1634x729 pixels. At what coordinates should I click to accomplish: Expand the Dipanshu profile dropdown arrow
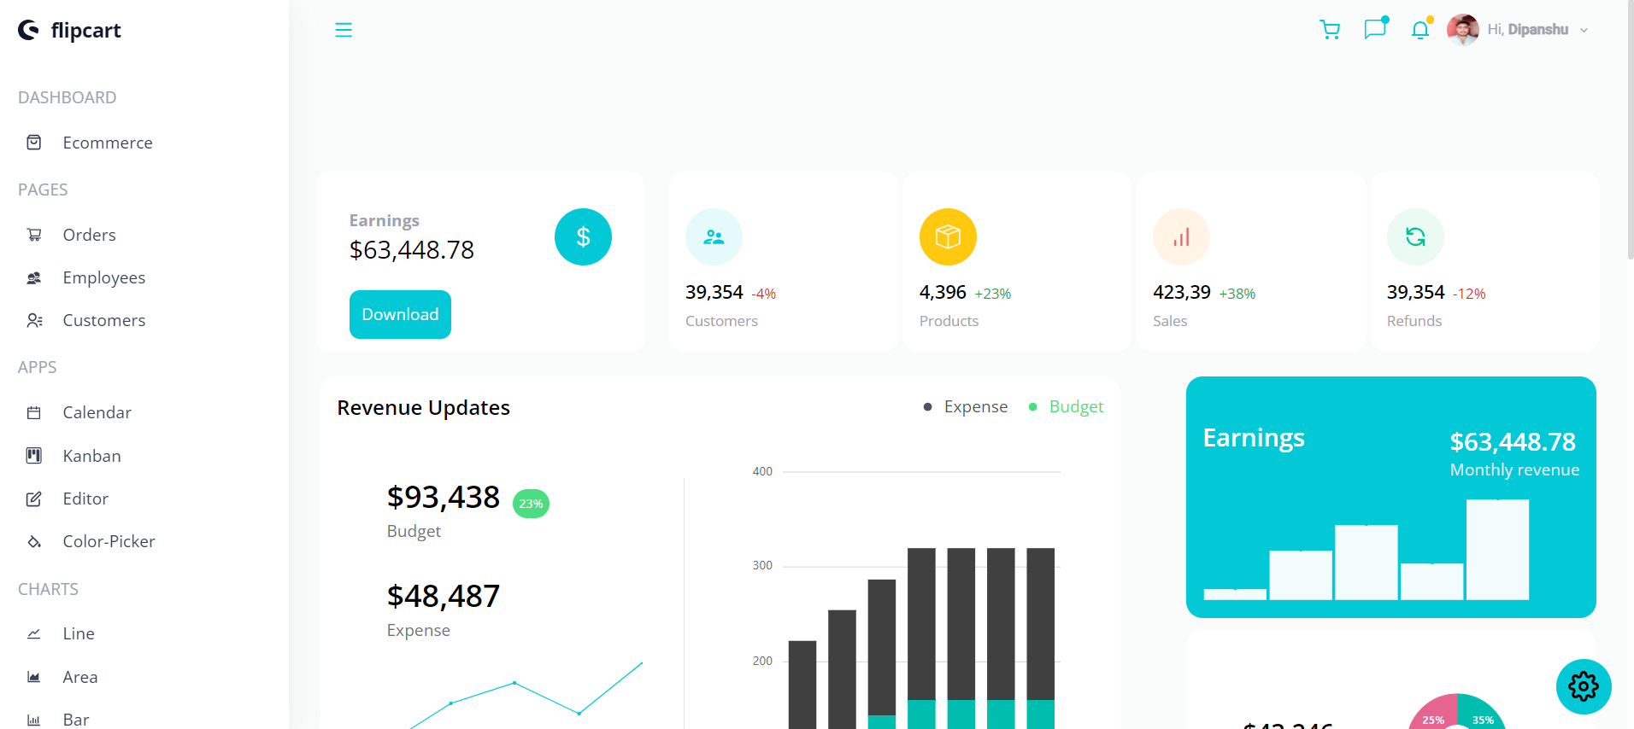1584,30
